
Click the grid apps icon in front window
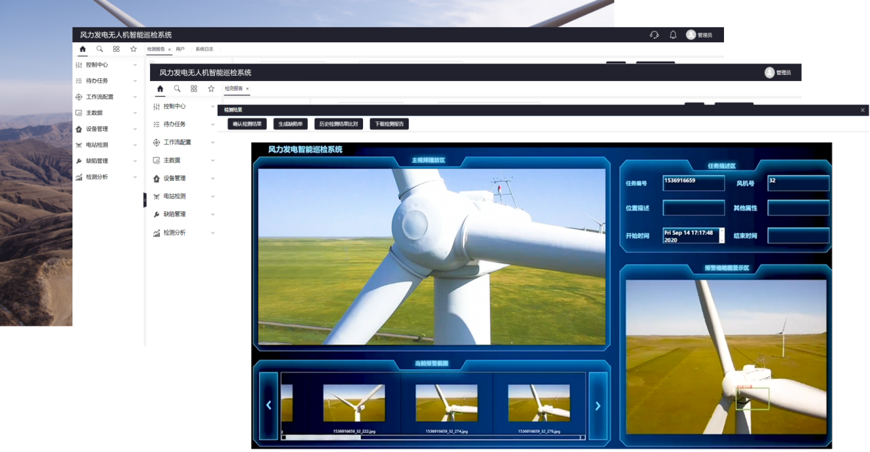point(194,89)
